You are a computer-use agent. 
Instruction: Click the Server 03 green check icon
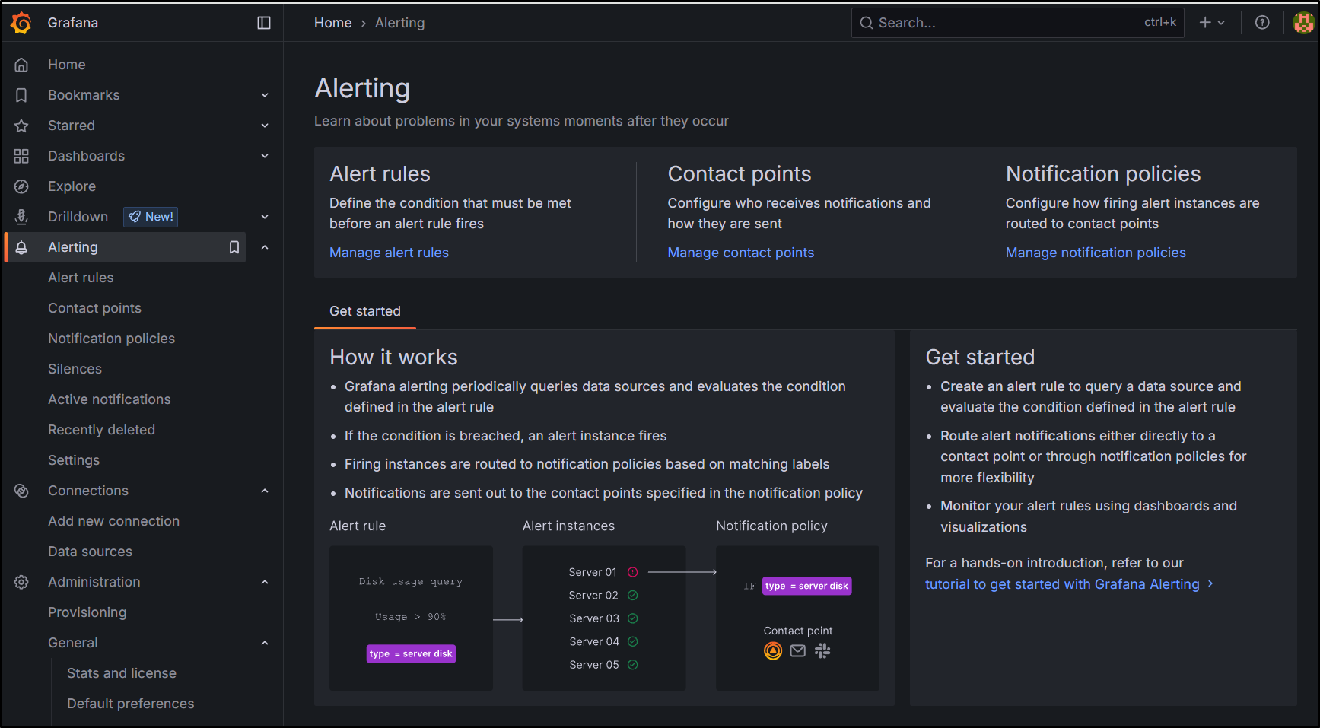point(632,618)
